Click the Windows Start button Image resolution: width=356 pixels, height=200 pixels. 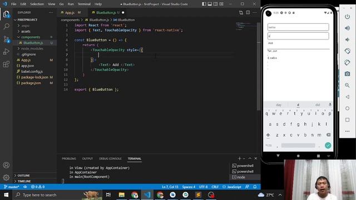pos(6,195)
